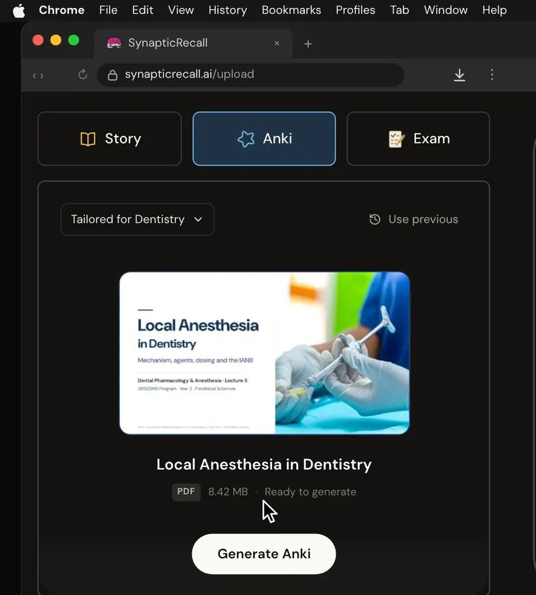View site security lock info
This screenshot has width=536, height=595.
113,75
